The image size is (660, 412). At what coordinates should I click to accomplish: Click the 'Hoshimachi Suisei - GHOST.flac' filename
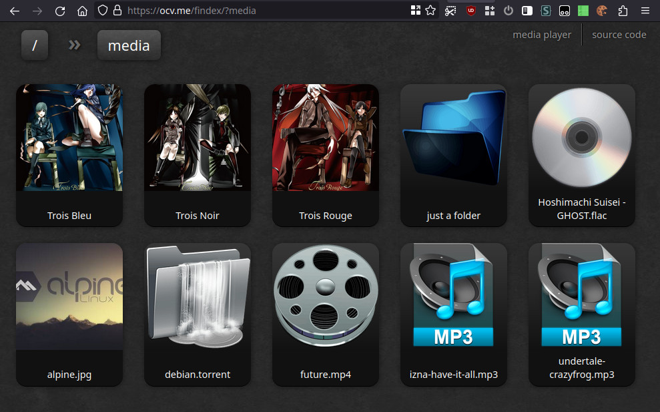[x=582, y=209]
